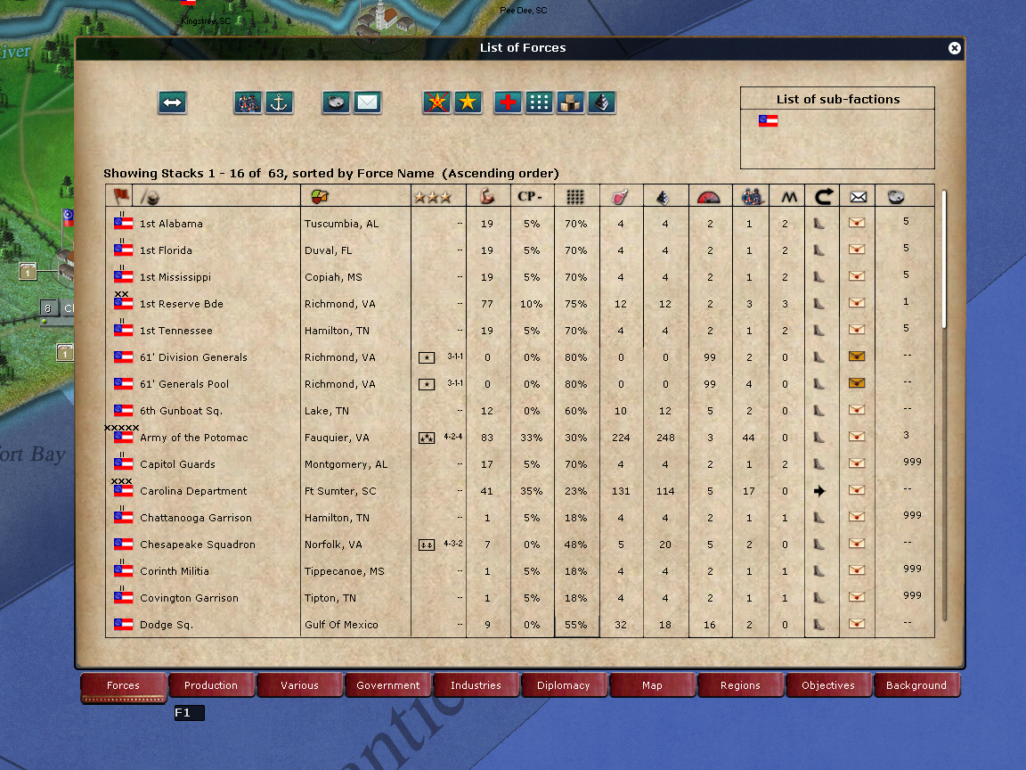The height and width of the screenshot is (770, 1026).
Task: Filter list by land troops icon
Action: pos(248,103)
